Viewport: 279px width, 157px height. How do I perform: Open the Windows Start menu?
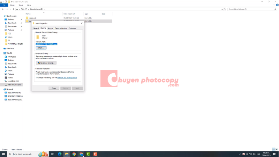(3, 154)
